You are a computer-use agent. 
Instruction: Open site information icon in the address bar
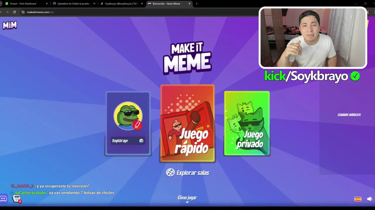23,12
